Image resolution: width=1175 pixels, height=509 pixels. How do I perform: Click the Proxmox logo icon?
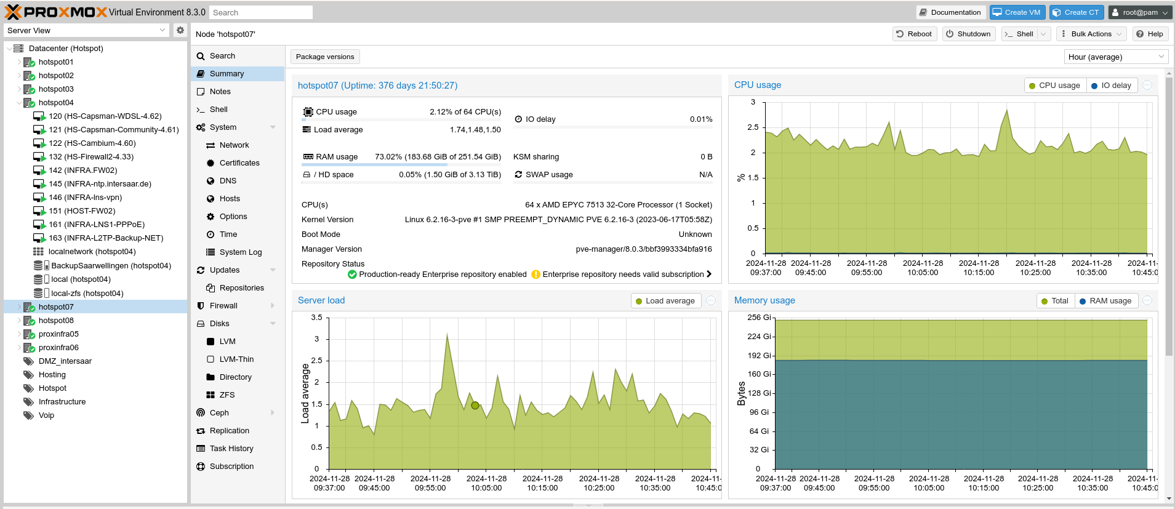(x=13, y=12)
